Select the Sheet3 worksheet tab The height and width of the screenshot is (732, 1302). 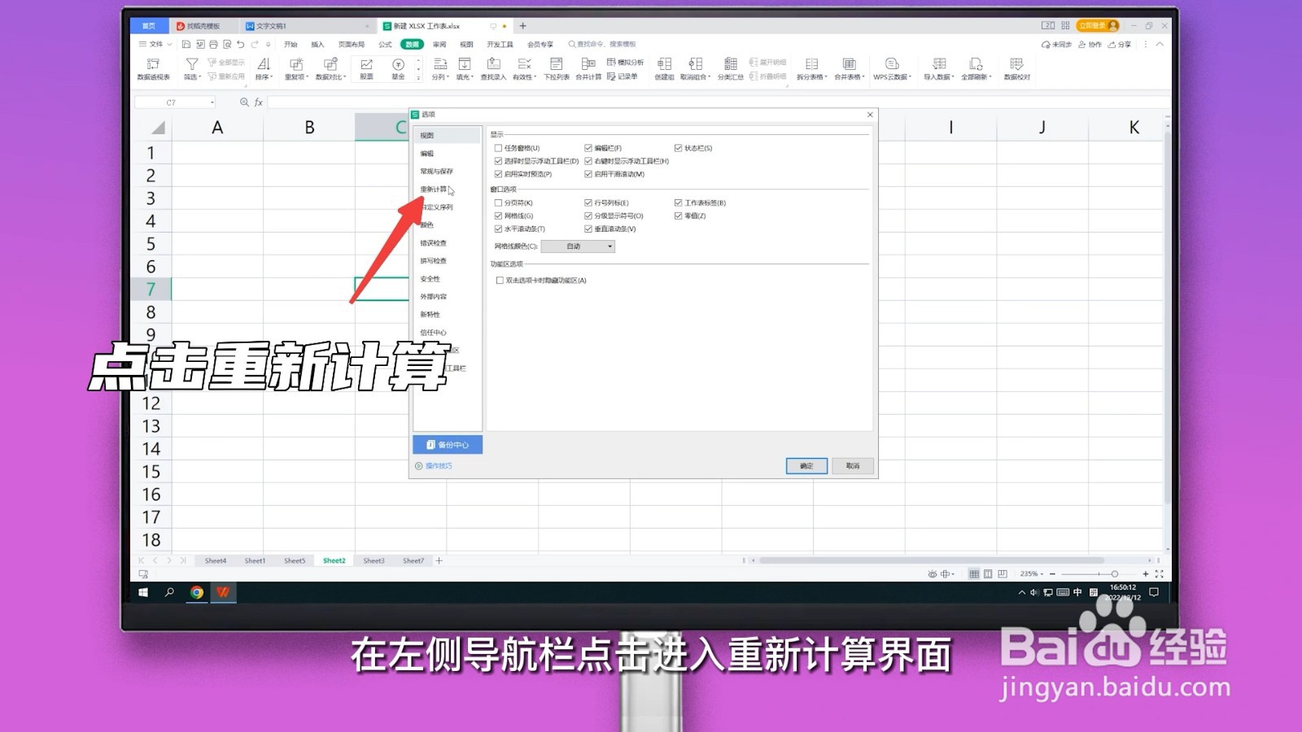[x=374, y=560]
